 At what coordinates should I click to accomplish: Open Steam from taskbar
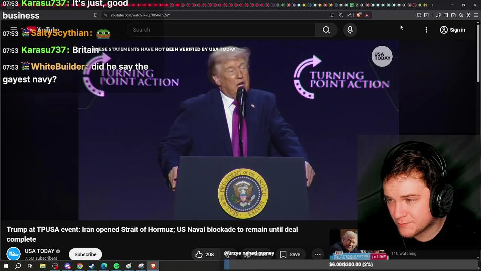click(92, 266)
